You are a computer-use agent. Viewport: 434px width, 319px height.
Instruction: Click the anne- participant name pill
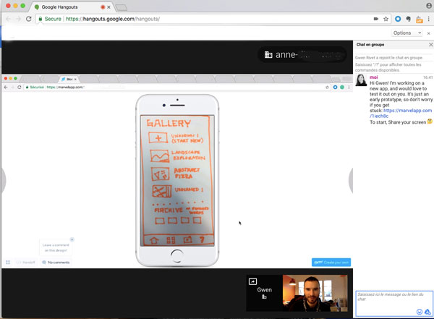click(x=302, y=55)
